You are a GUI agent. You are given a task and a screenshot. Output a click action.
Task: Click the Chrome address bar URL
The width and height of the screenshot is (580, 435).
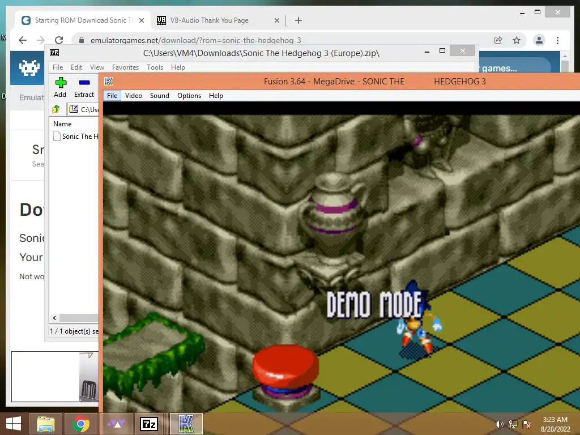[195, 40]
